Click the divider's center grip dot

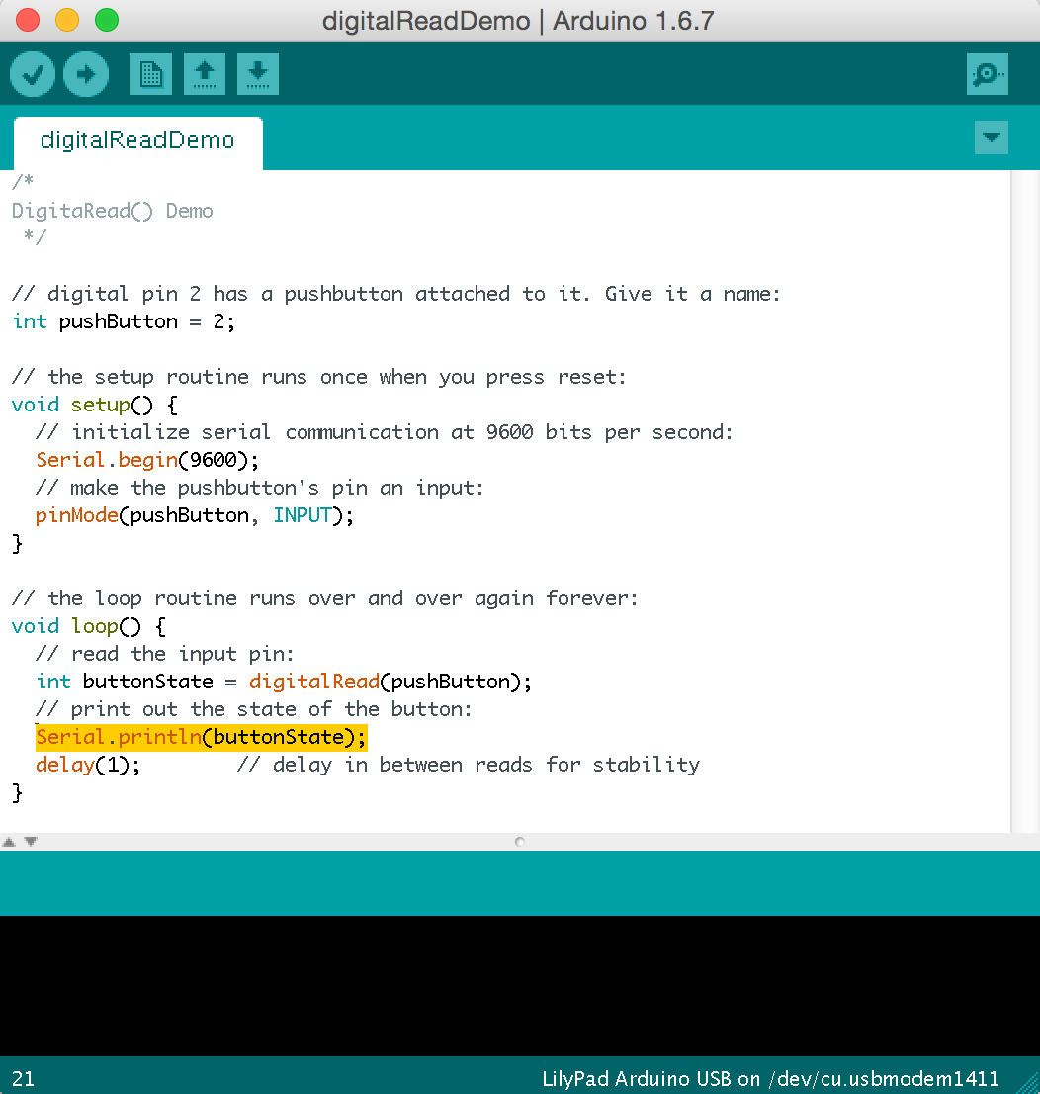[520, 842]
